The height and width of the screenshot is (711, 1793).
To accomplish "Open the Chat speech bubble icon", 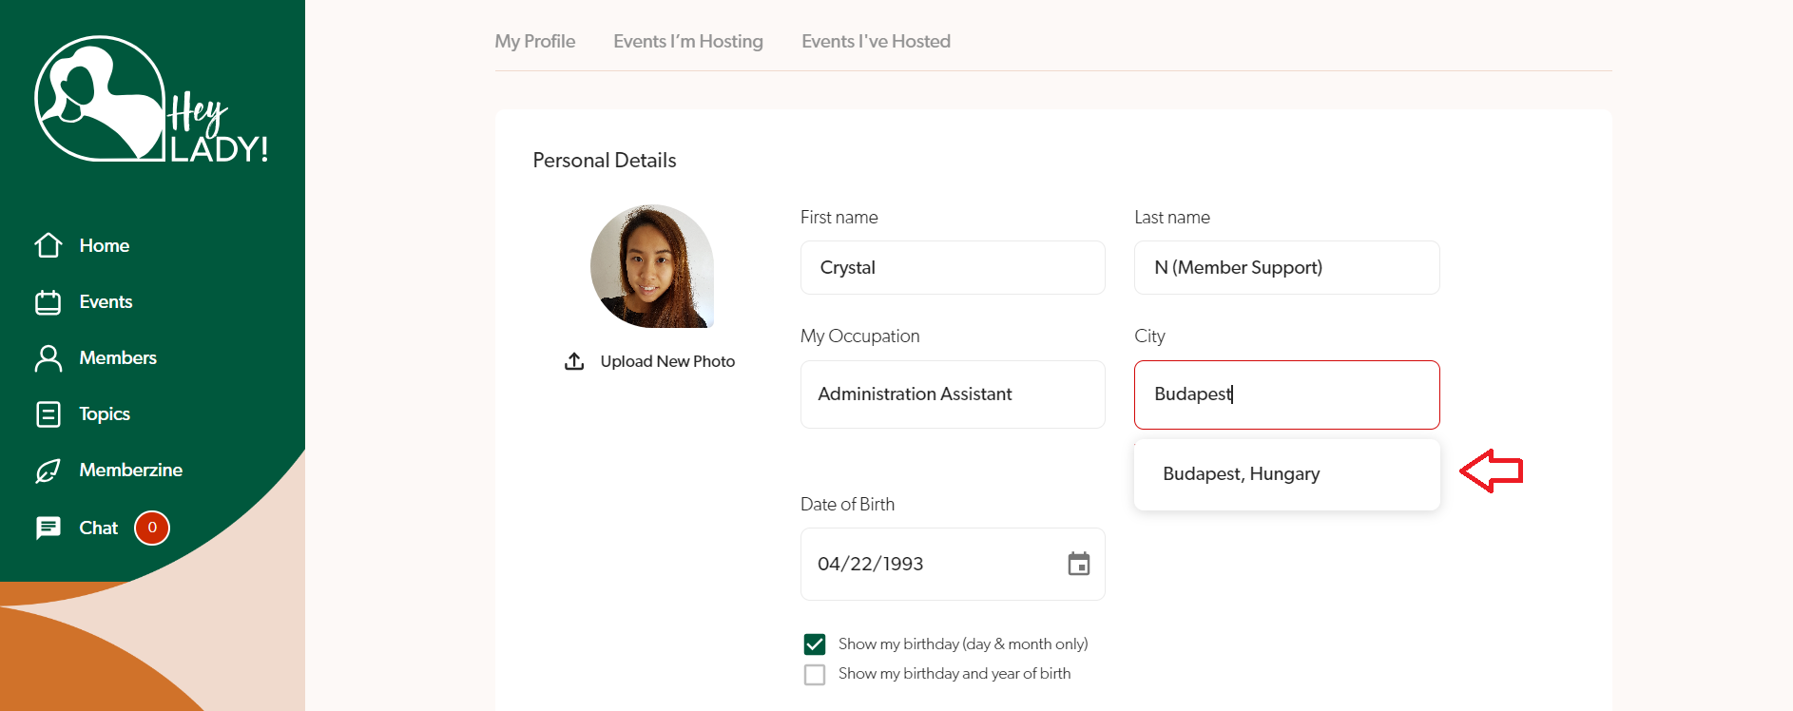I will point(48,528).
